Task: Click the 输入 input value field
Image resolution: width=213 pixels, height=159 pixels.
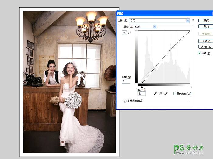Action: click(142, 94)
